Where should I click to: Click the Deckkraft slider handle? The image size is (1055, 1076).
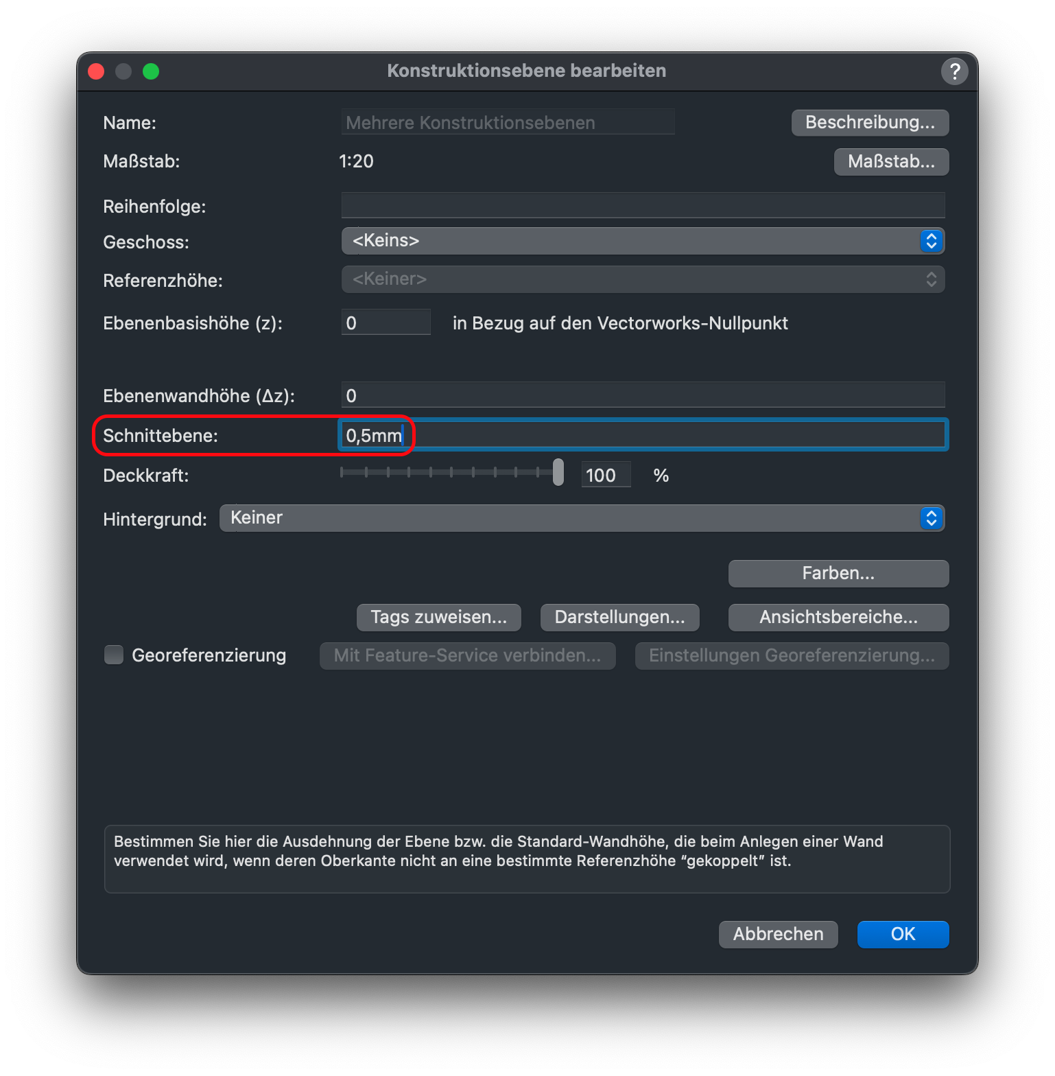558,472
